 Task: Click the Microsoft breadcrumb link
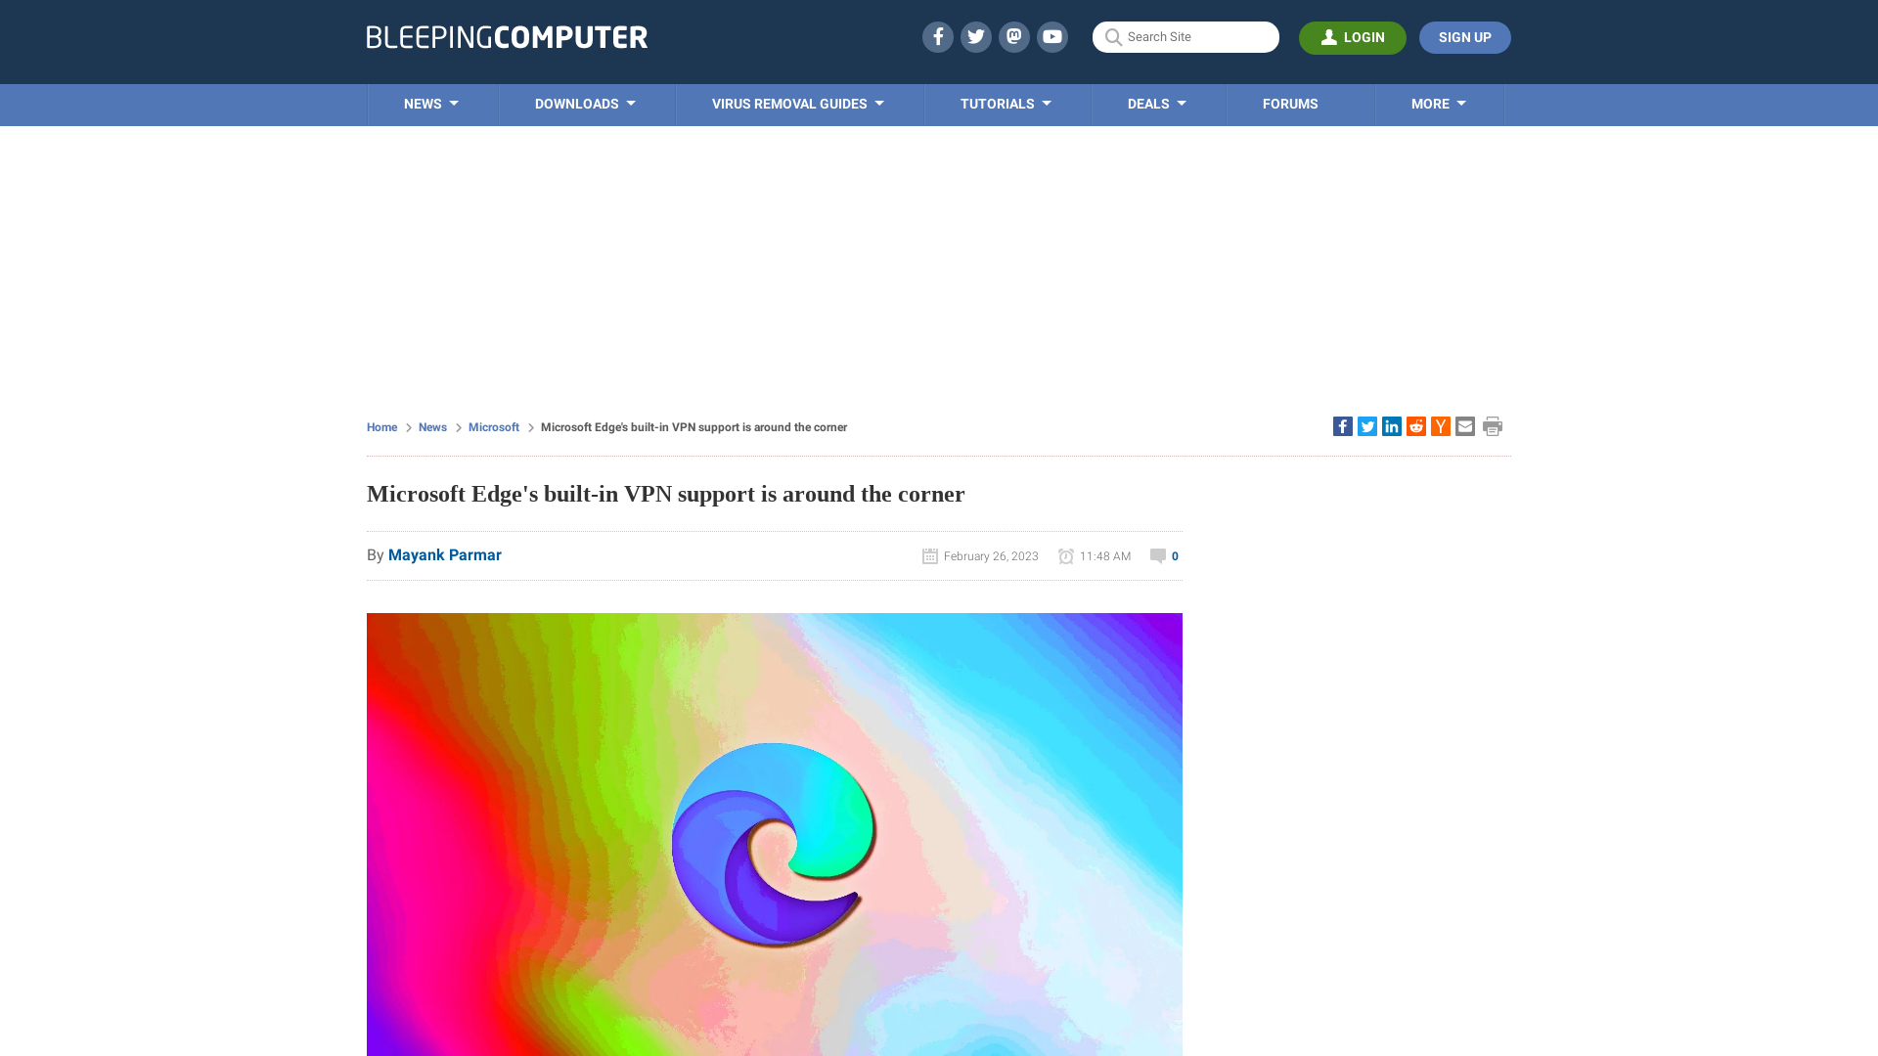(494, 426)
